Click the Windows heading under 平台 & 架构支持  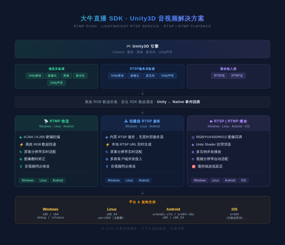(x=50, y=209)
